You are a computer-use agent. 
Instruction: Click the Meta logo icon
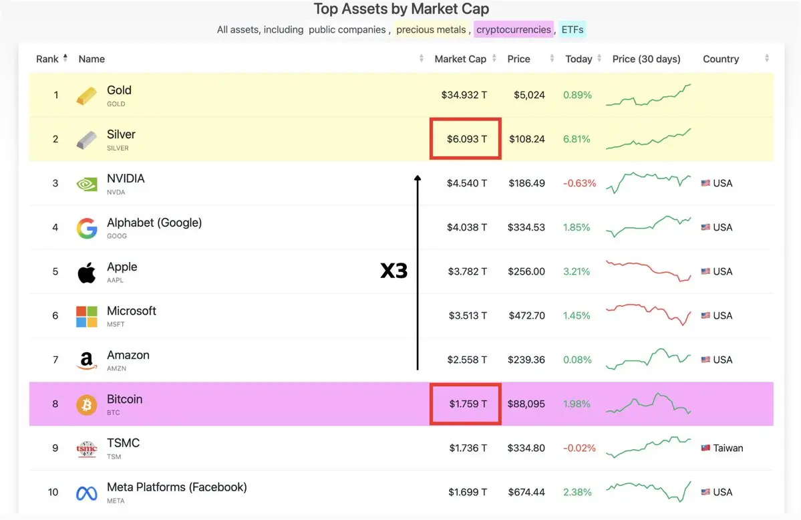[x=87, y=493]
